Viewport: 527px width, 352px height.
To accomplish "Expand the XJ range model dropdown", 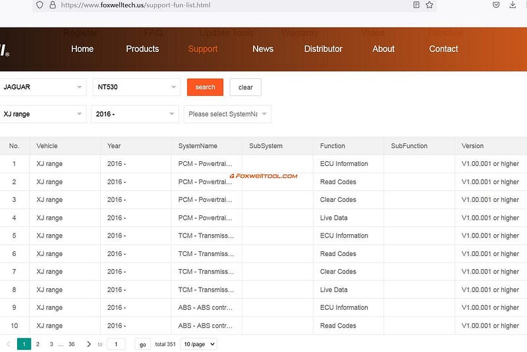I will point(43,114).
